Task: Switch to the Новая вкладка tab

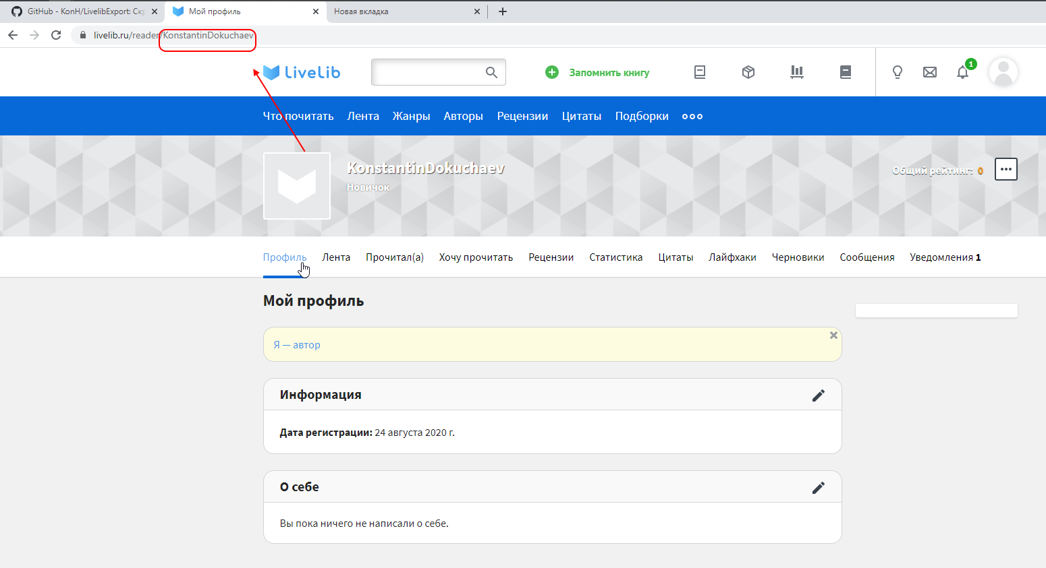Action: pos(406,11)
